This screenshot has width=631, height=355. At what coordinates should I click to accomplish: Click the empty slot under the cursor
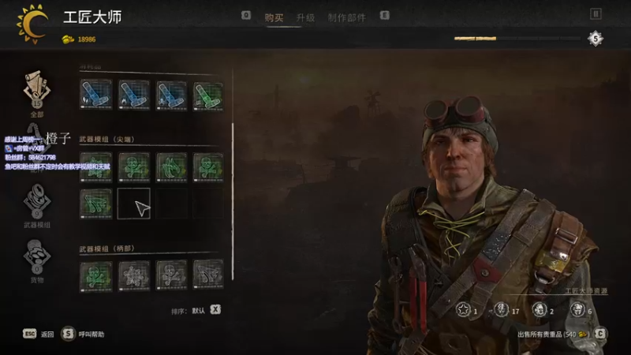click(133, 204)
